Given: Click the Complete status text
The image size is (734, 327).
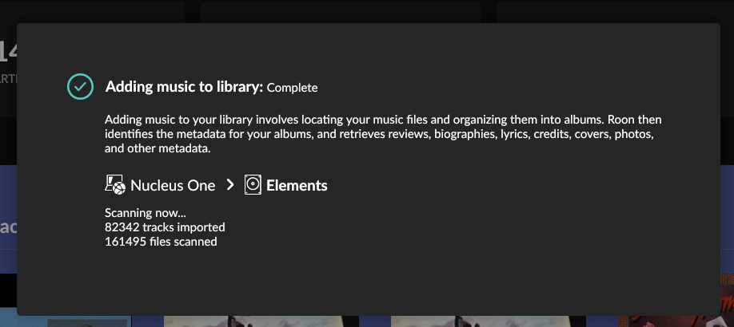Looking at the screenshot, I should tap(292, 88).
